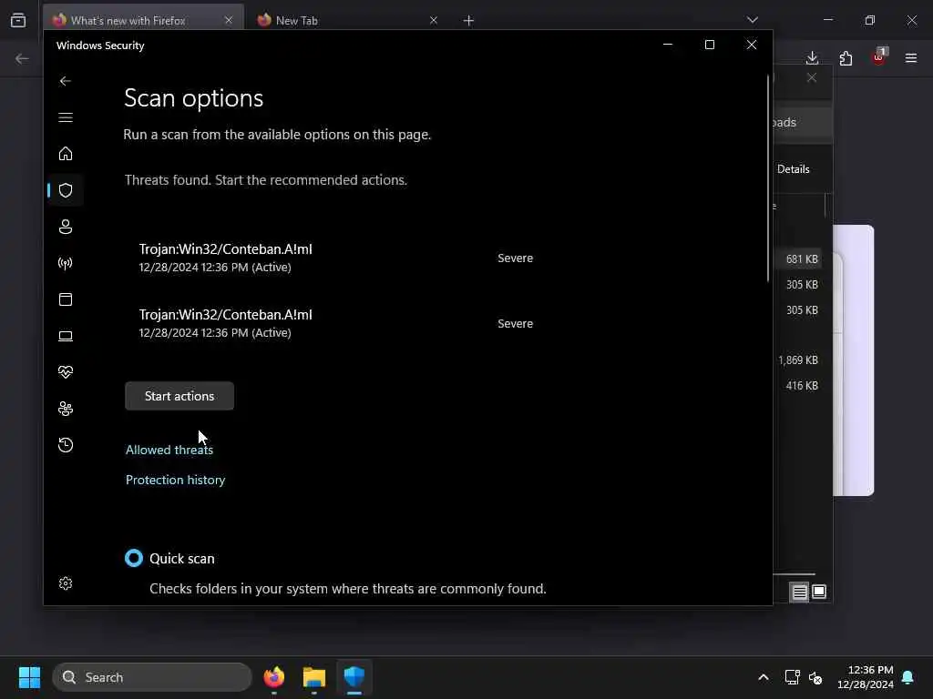This screenshot has height=699, width=933.
Task: Open Firewall & network protection icon
Action: point(66,263)
